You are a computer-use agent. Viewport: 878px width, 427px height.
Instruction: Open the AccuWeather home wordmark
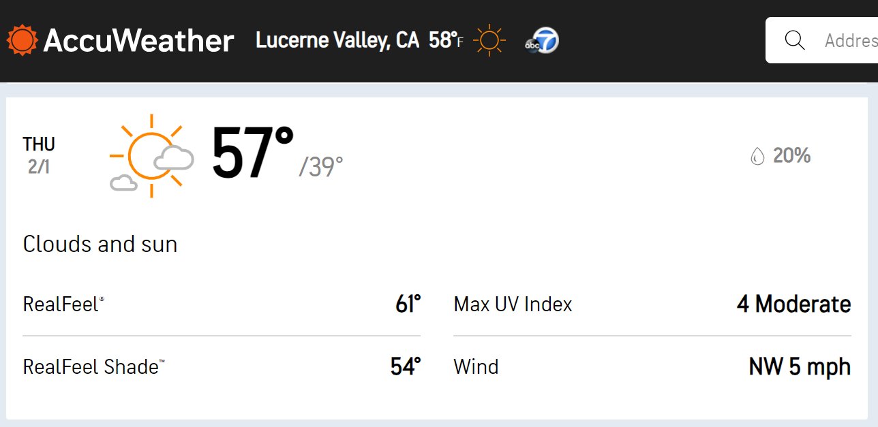(x=138, y=41)
